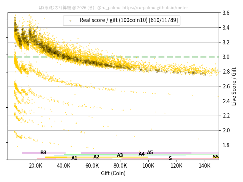Select the A2 rank label

pos(96,157)
